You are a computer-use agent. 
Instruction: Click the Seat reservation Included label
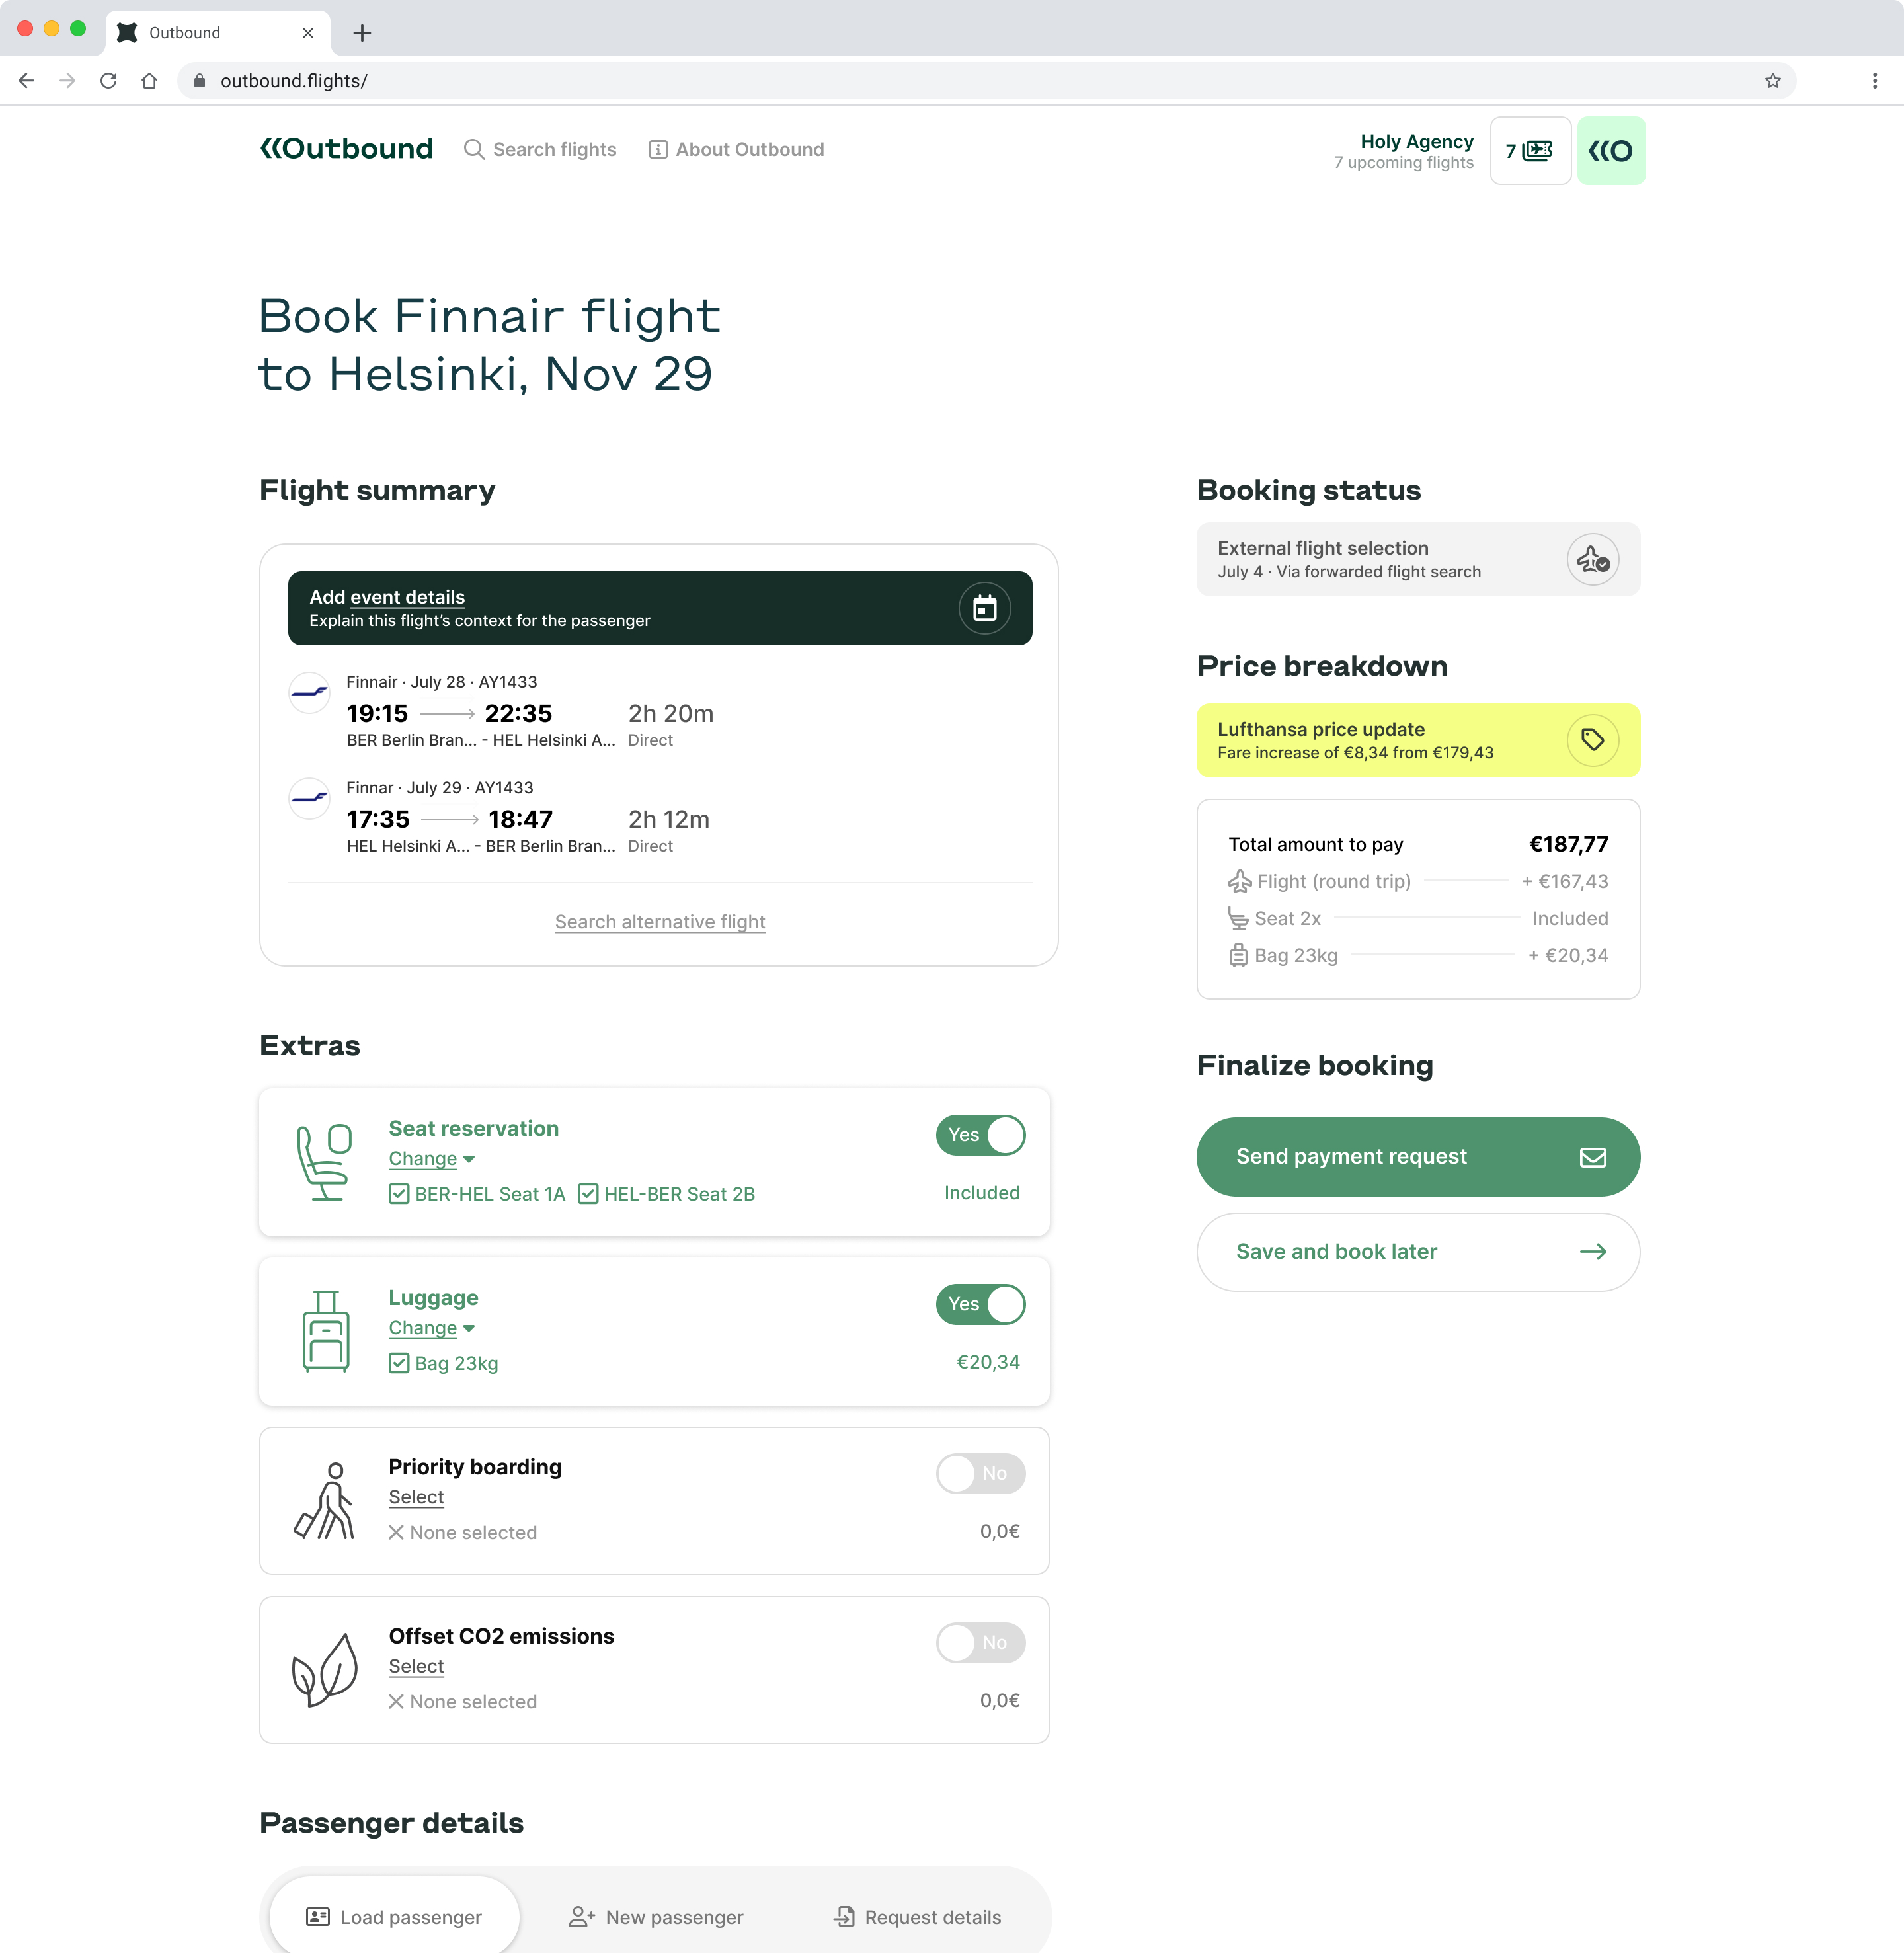point(982,1193)
